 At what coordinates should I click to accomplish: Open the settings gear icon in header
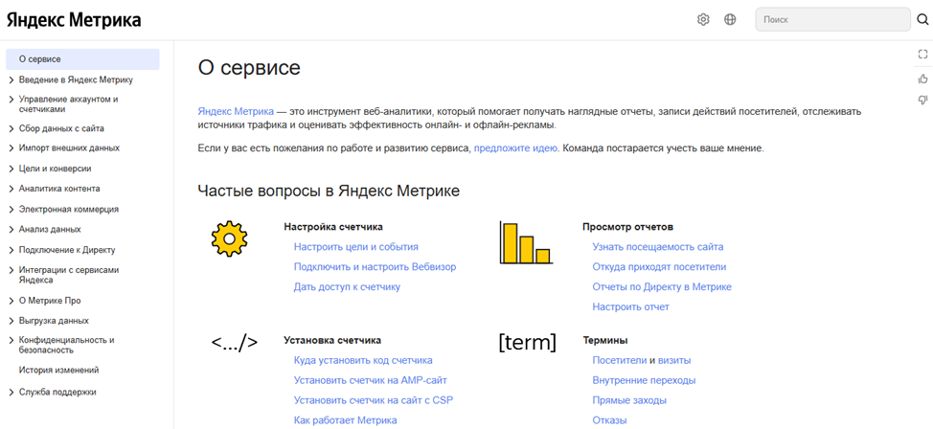[x=703, y=20]
